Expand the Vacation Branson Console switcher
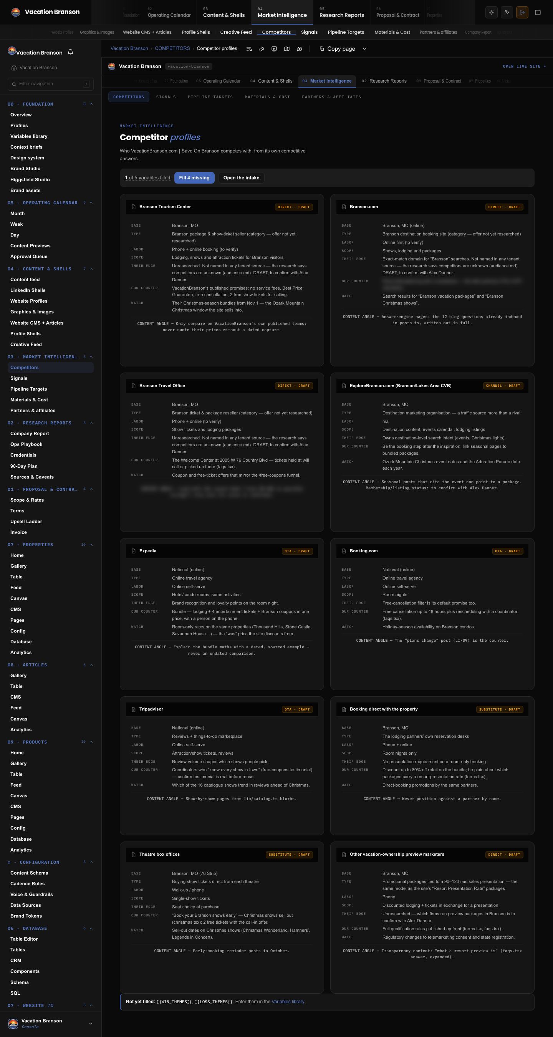Viewport: 553px width, 1037px height. (x=91, y=1024)
